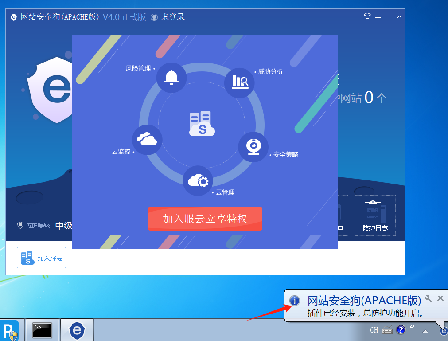Click the skin (shirt) icon in title bar

coord(367,16)
